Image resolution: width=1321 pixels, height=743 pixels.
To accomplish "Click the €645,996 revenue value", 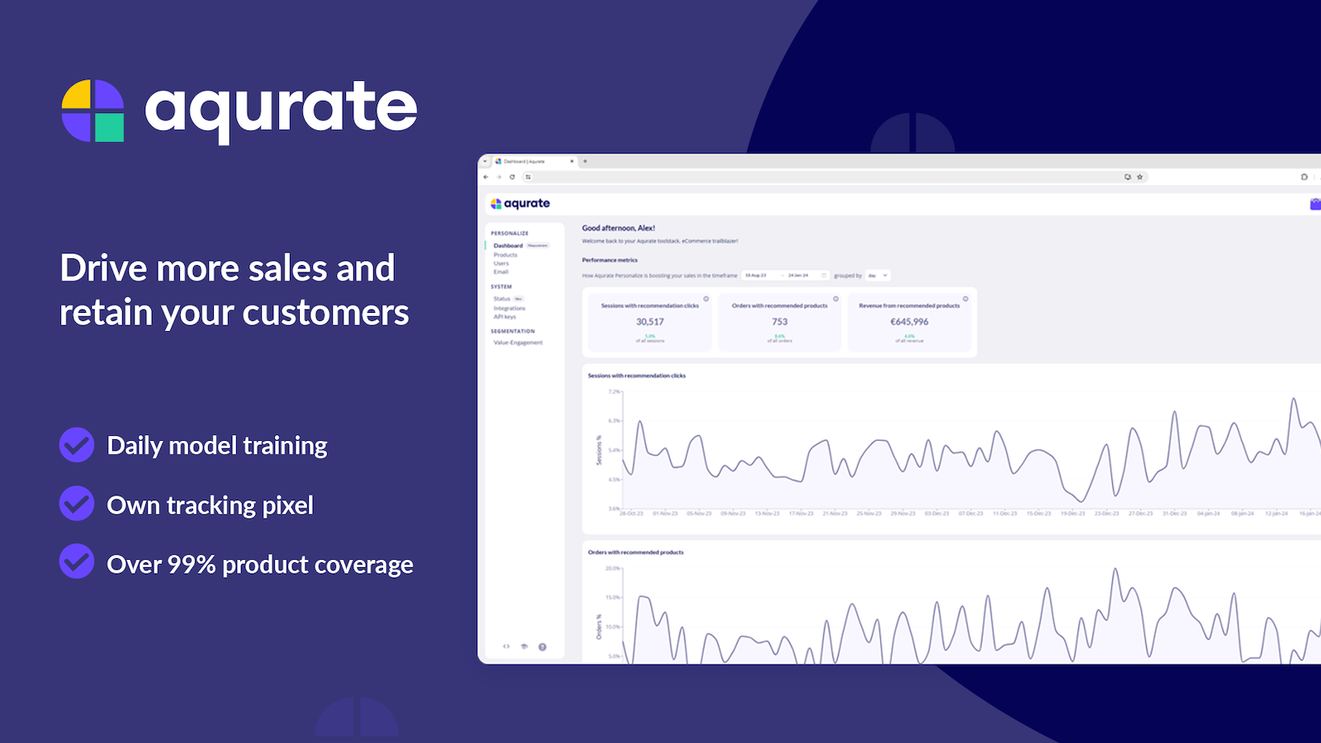I will [x=909, y=322].
